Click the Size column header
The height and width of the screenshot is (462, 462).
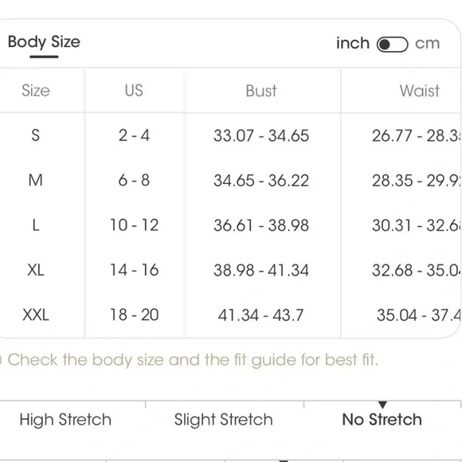point(36,90)
